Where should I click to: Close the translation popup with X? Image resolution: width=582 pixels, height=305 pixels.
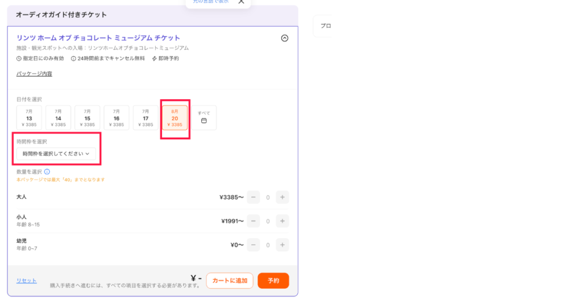pos(241,2)
